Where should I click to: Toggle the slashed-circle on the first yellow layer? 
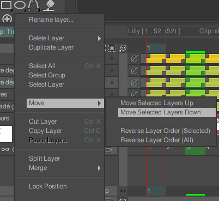click(x=134, y=59)
